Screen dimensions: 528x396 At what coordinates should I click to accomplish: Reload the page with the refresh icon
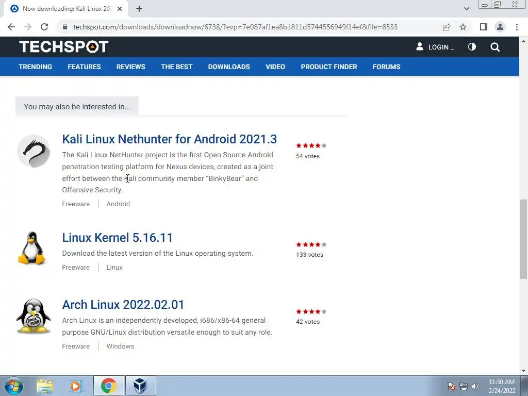[x=44, y=27]
